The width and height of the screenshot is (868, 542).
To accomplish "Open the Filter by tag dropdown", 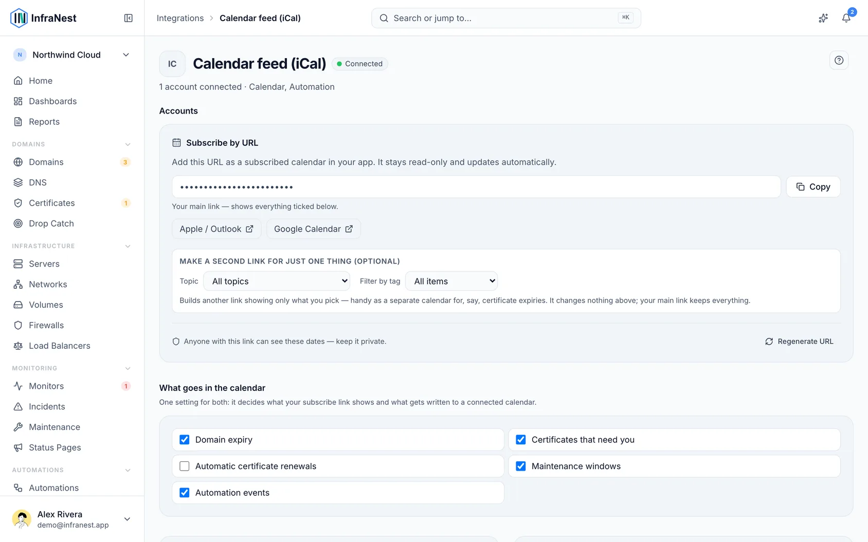I will click(x=451, y=281).
